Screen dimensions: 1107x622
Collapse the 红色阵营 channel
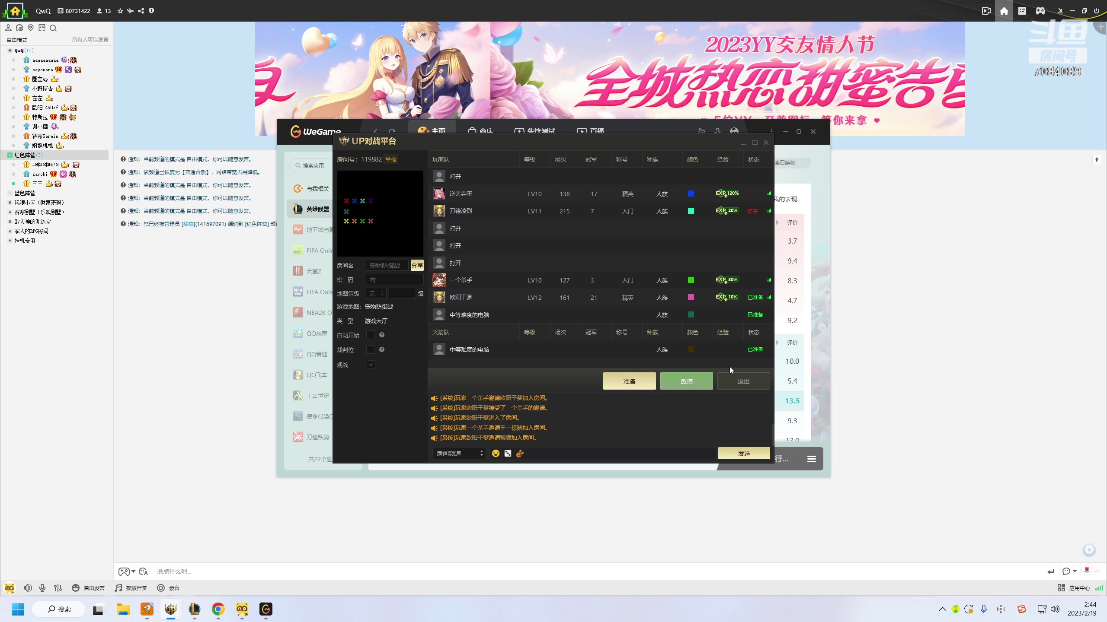[10, 155]
